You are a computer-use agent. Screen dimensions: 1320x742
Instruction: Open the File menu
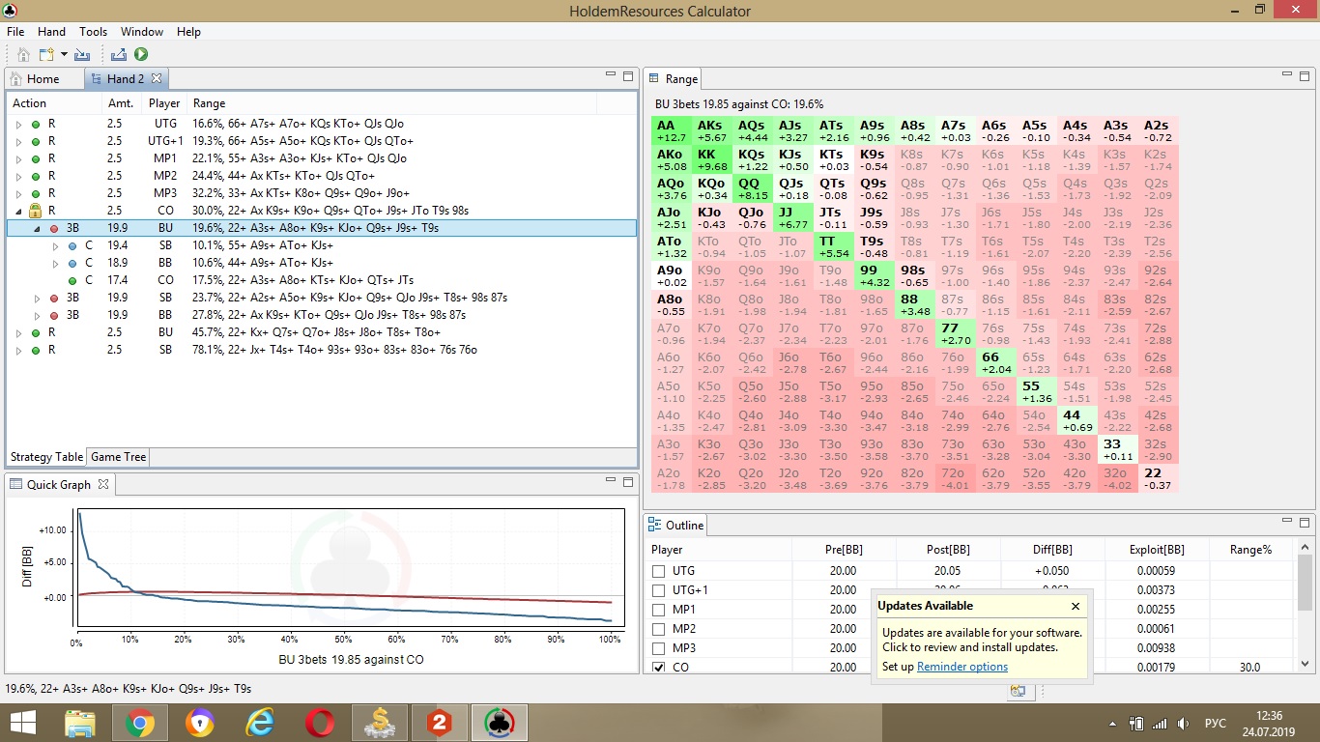(15, 32)
